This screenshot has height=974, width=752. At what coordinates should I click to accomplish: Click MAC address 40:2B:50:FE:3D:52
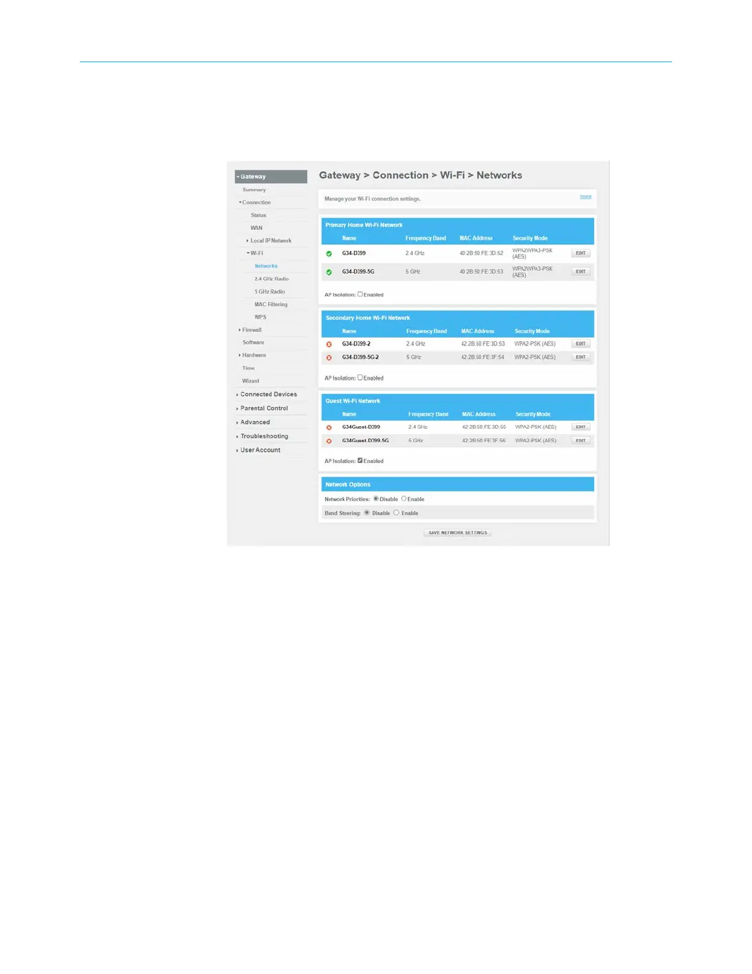[x=481, y=253]
